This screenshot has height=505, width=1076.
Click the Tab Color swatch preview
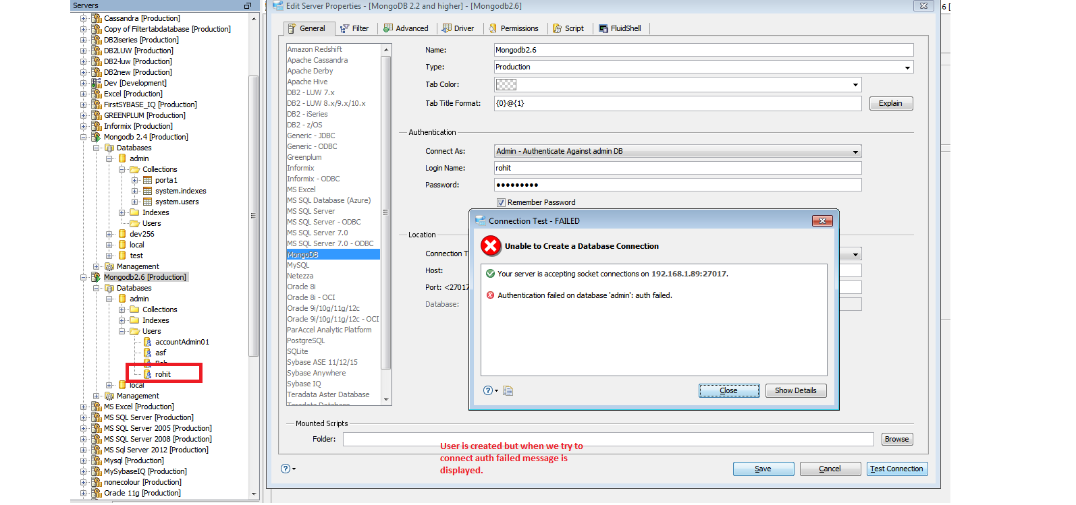click(506, 85)
